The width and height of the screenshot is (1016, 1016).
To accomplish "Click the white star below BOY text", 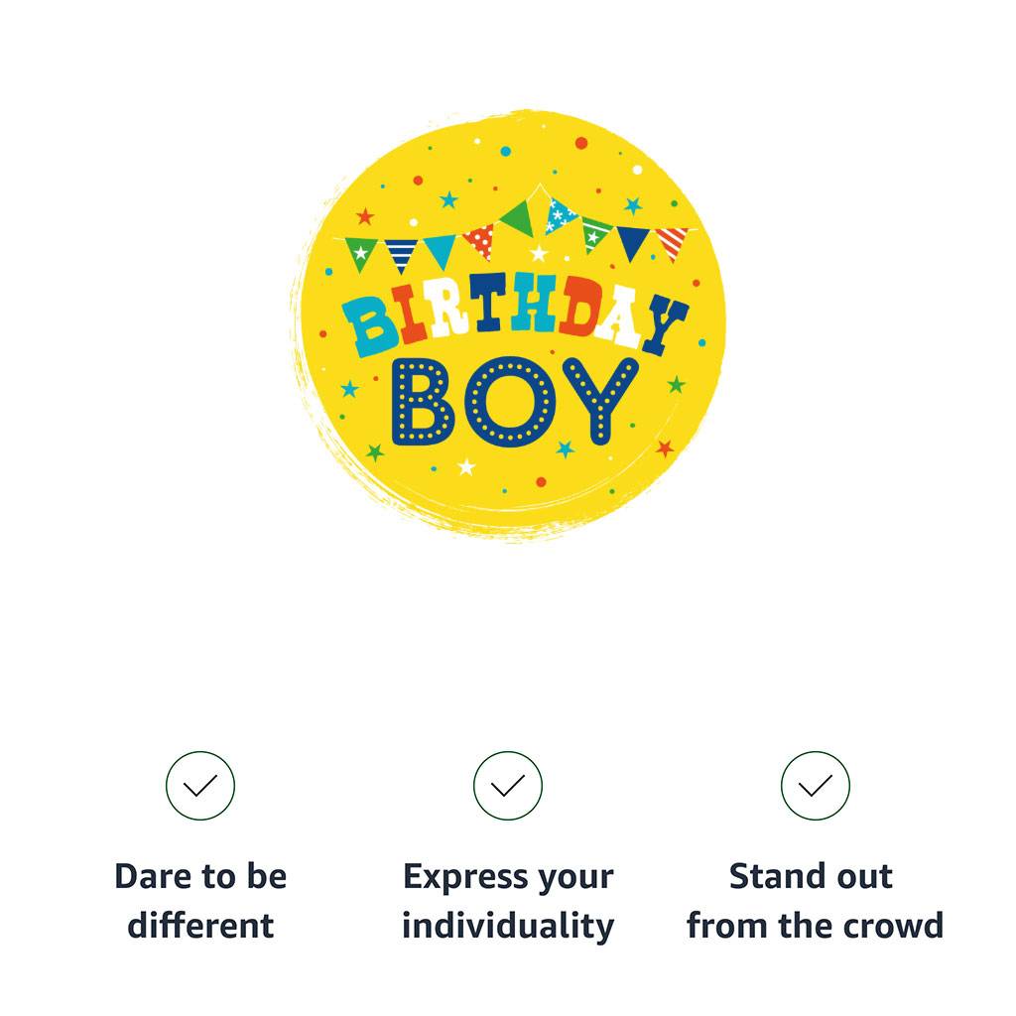I will click(x=466, y=466).
